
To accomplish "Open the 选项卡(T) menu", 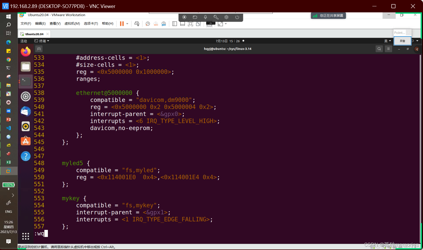I will 91,24.
